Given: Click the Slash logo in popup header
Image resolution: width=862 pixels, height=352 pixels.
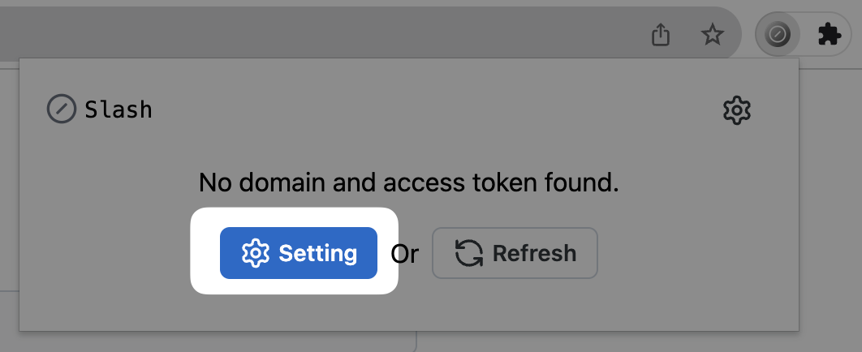Looking at the screenshot, I should point(61,109).
